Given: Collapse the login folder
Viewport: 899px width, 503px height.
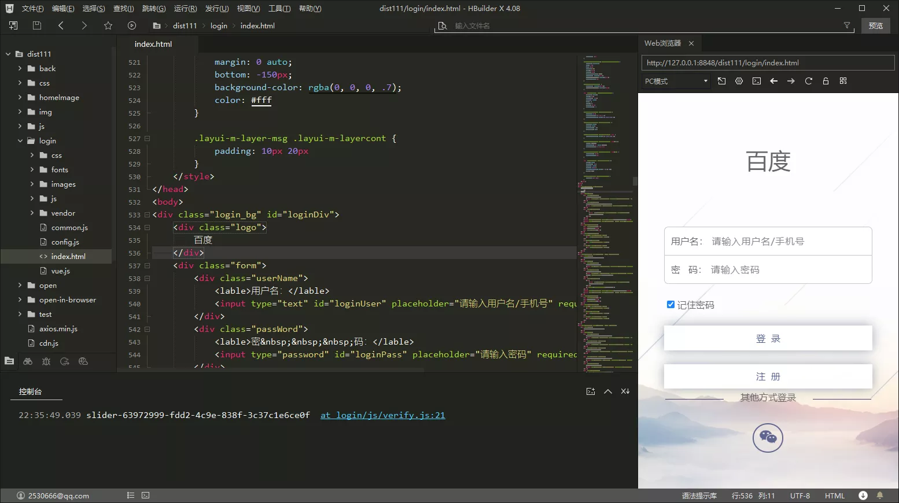Looking at the screenshot, I should [20, 140].
